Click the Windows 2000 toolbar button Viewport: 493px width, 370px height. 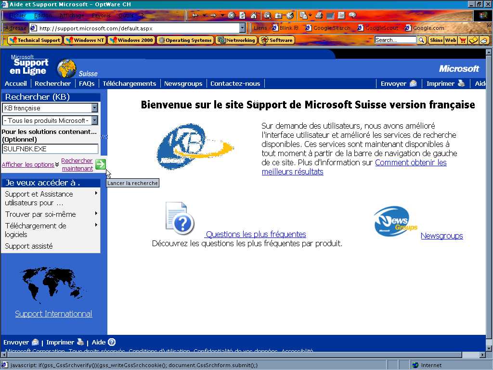pos(131,40)
